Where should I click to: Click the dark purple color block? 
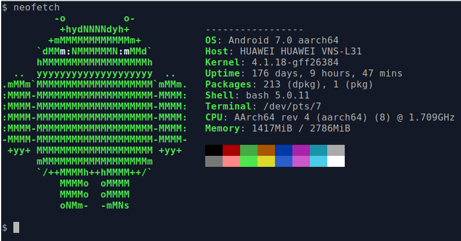tap(301, 150)
